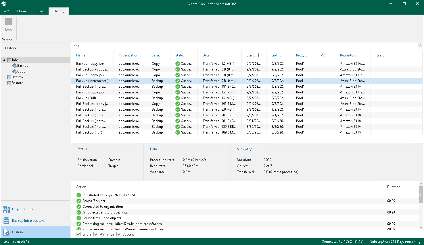
Task: Select the History ribbon tab
Action: [x=59, y=11]
